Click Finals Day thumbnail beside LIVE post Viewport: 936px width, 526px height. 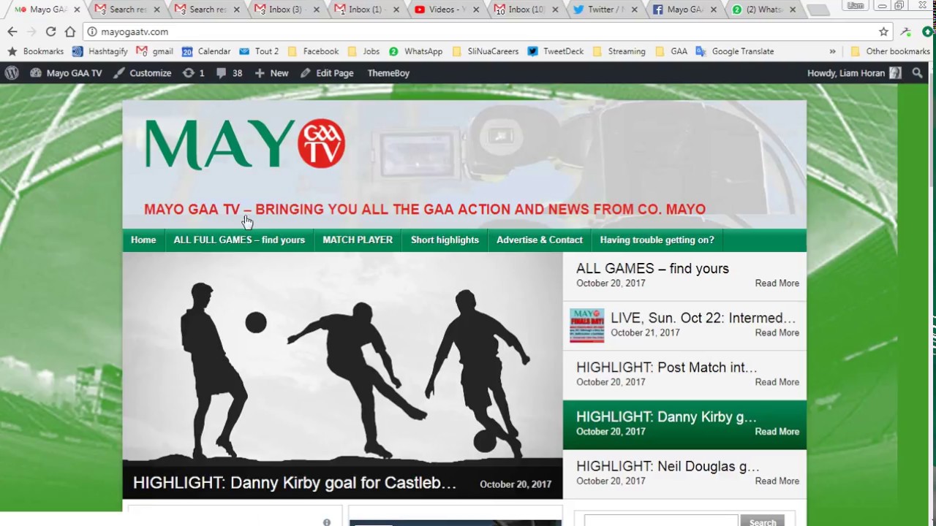[587, 325]
